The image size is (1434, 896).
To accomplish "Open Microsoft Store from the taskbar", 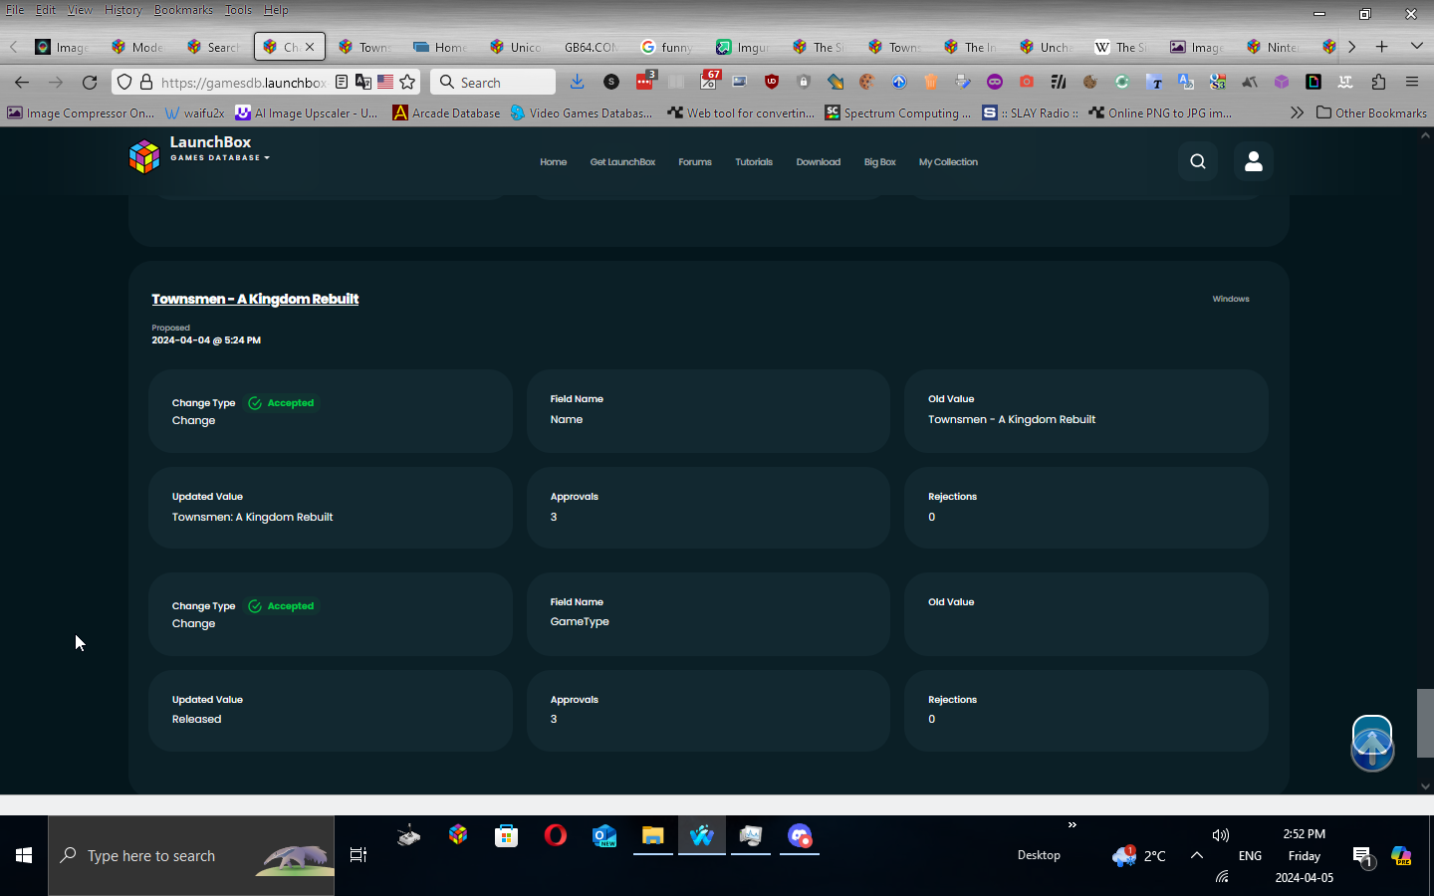I will (507, 836).
